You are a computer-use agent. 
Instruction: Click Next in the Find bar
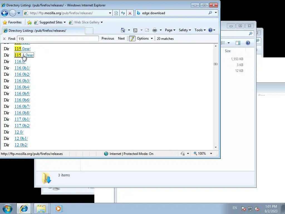coord(121,38)
